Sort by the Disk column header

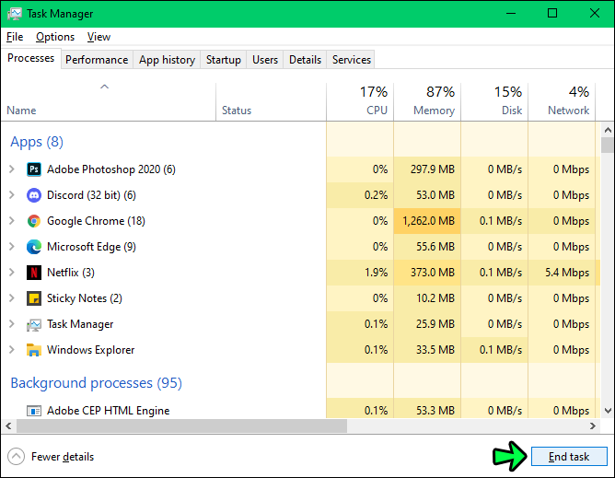click(x=494, y=101)
